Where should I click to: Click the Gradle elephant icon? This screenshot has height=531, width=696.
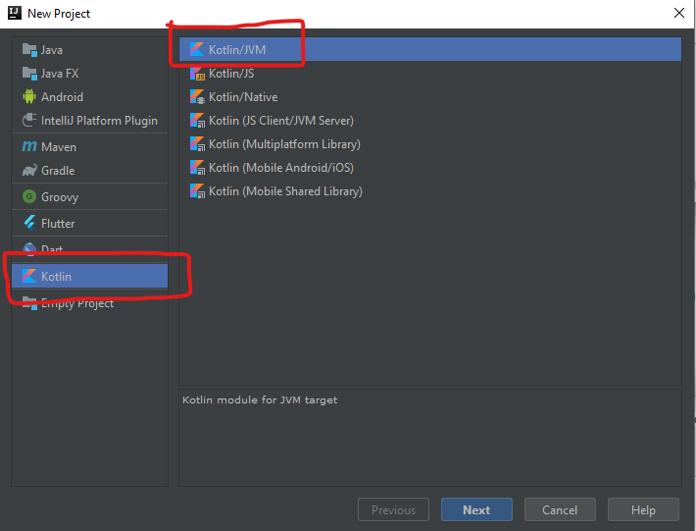click(x=29, y=170)
